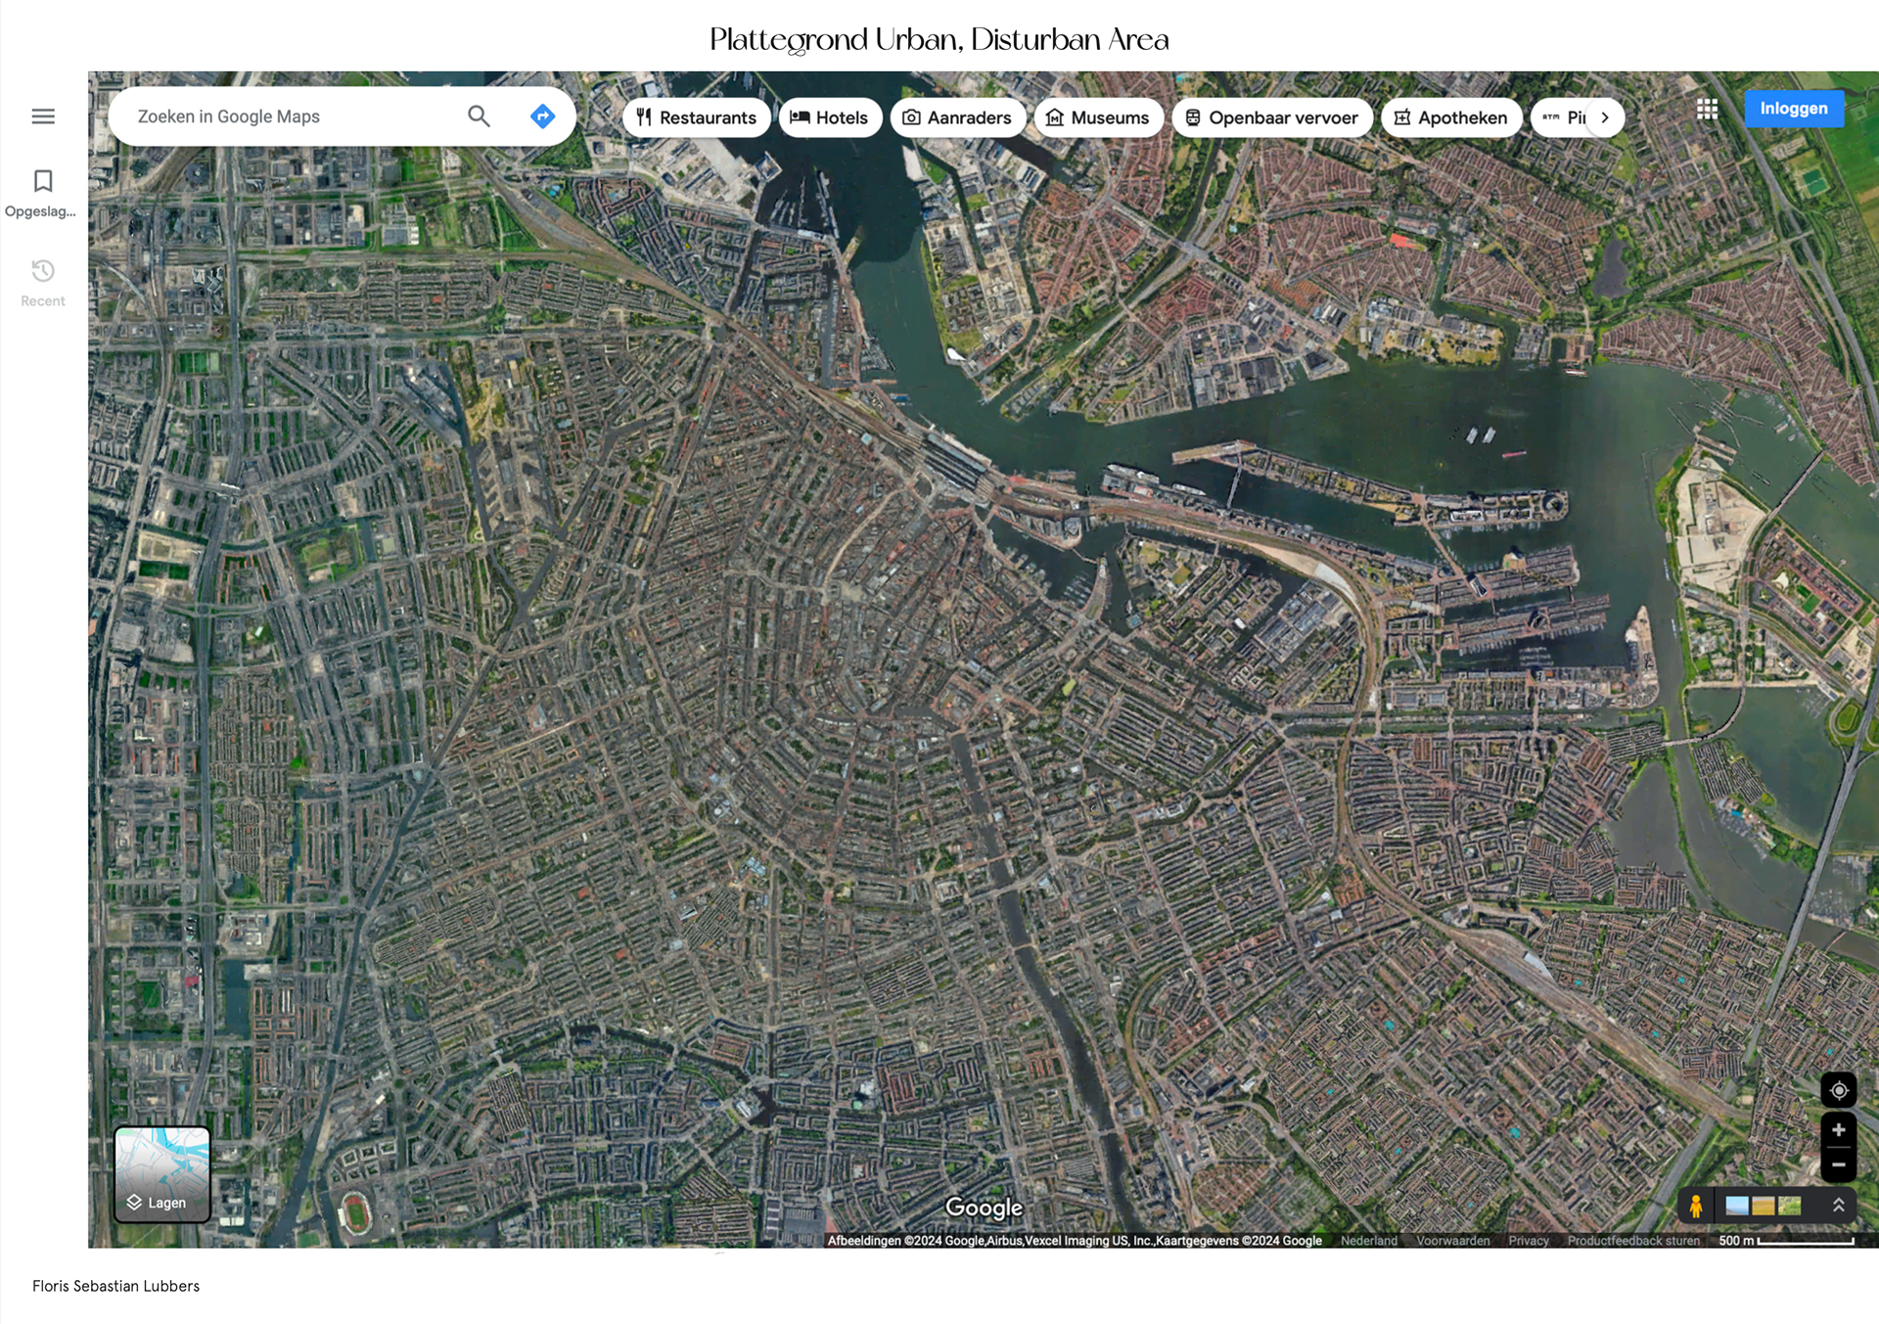The image size is (1879, 1324).
Task: Open the green landscape photo thumbnail
Action: pyautogui.click(x=1790, y=1206)
